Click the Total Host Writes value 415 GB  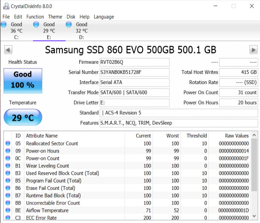tap(239, 72)
